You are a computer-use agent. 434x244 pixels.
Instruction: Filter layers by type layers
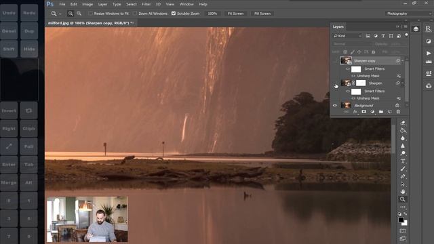tap(383, 36)
